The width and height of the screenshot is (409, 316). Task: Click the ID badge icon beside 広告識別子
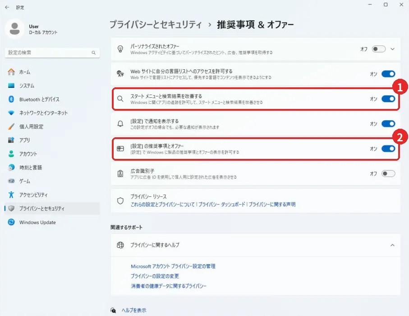point(120,174)
